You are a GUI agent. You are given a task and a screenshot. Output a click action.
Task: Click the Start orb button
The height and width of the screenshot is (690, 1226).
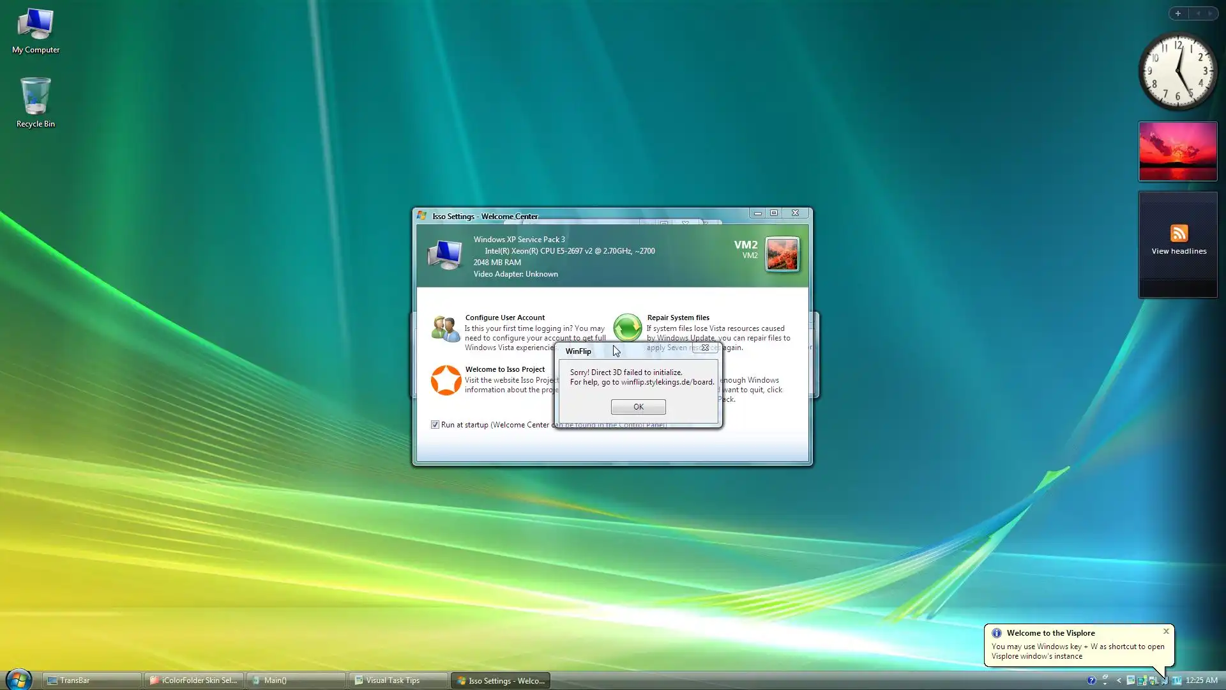click(19, 680)
